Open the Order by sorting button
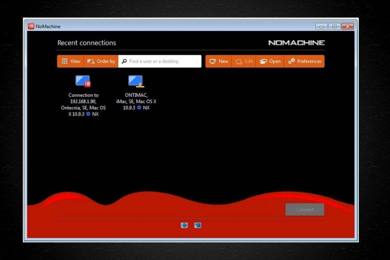This screenshot has height=260, width=390. click(x=101, y=61)
